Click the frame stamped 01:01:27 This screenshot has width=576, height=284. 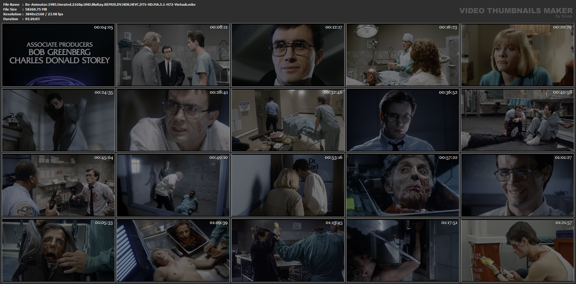(x=518, y=185)
